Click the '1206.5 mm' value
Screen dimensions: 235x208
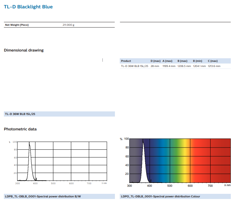coord(184,66)
